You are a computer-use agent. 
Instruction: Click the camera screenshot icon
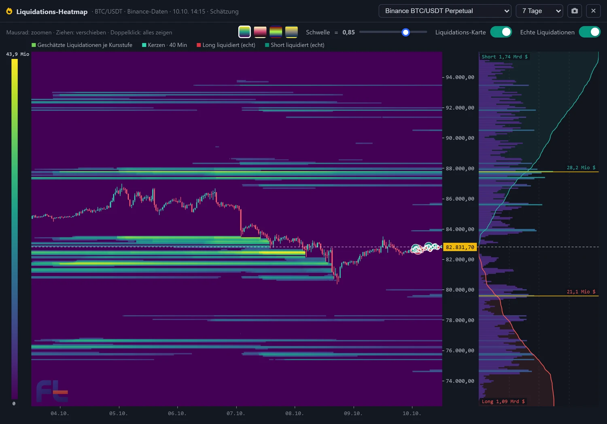pyautogui.click(x=575, y=11)
